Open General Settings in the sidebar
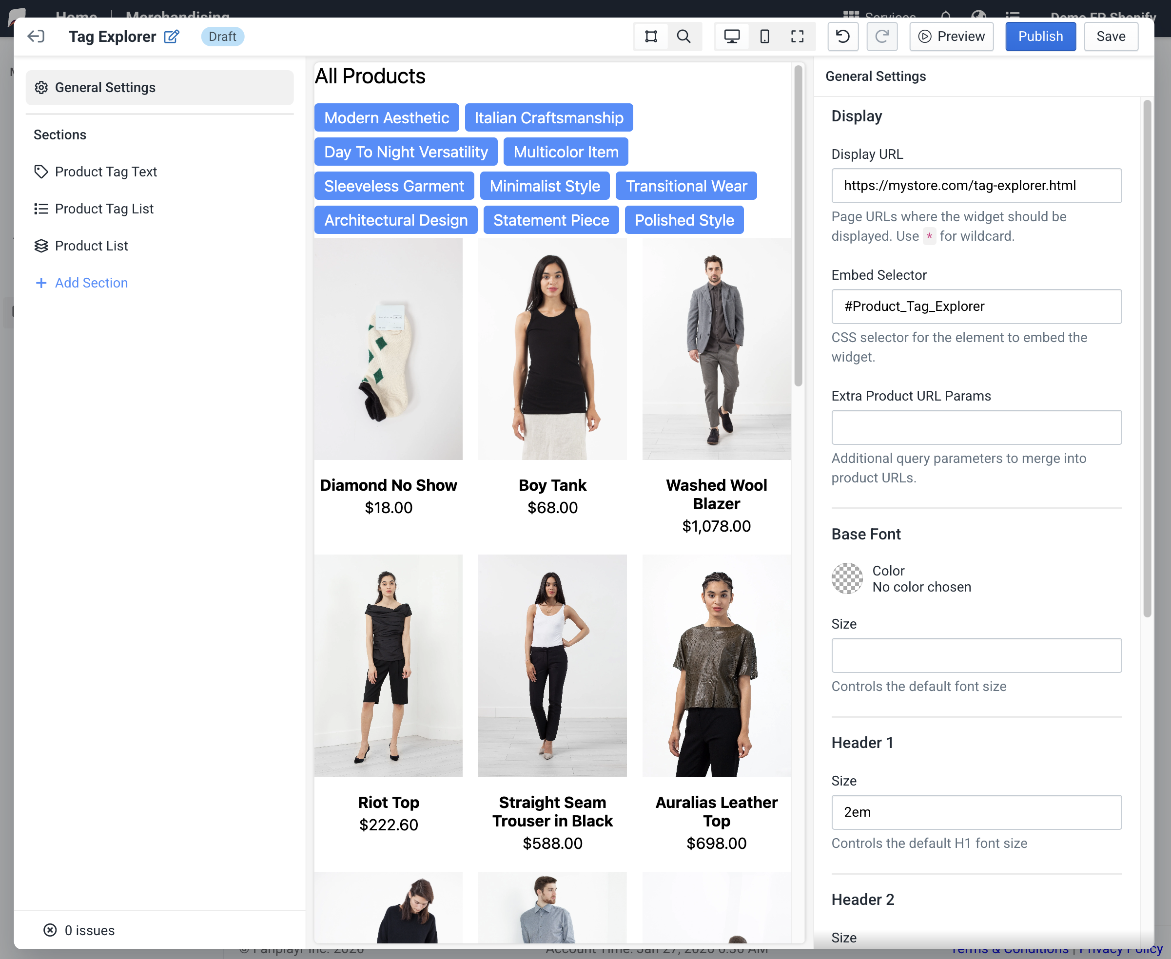 click(x=160, y=88)
